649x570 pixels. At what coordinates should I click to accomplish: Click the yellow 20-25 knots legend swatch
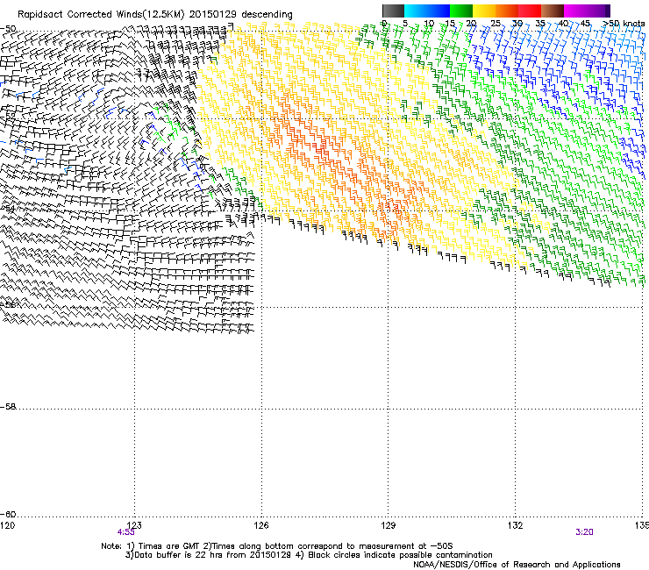(484, 11)
